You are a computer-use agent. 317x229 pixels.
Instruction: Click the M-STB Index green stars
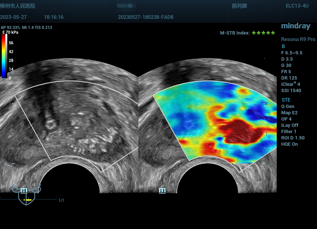click(263, 33)
